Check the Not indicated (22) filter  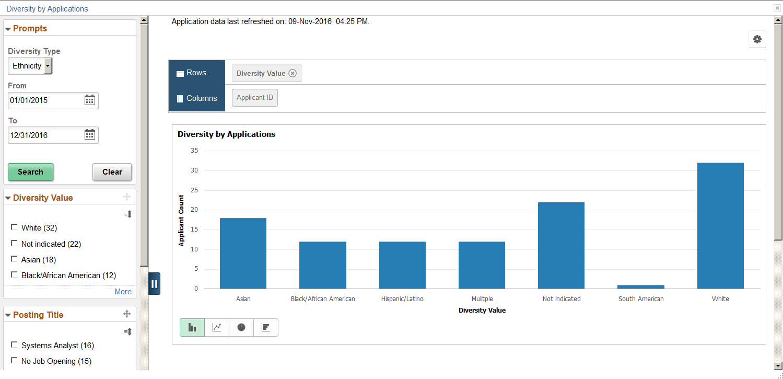tap(14, 244)
